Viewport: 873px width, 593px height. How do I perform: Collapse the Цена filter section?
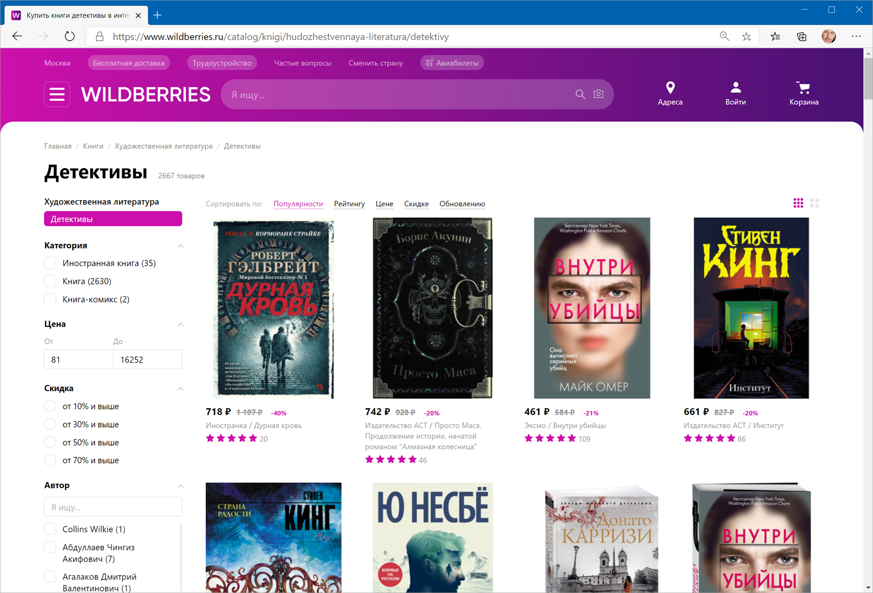[x=180, y=324]
